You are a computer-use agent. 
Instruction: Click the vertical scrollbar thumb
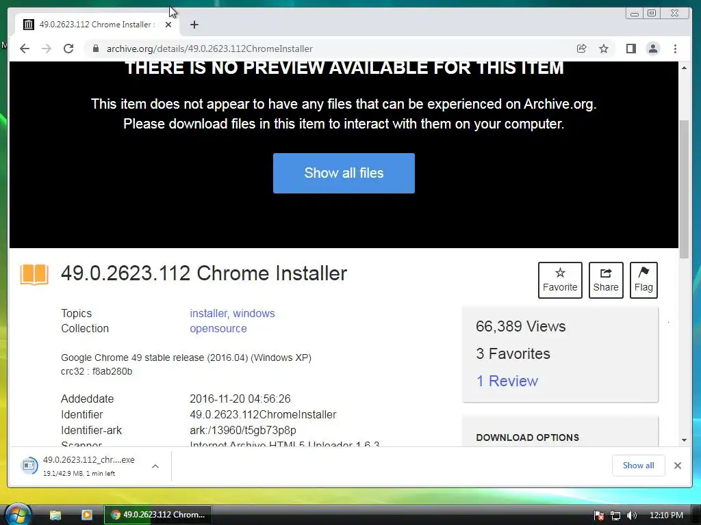pyautogui.click(x=684, y=189)
